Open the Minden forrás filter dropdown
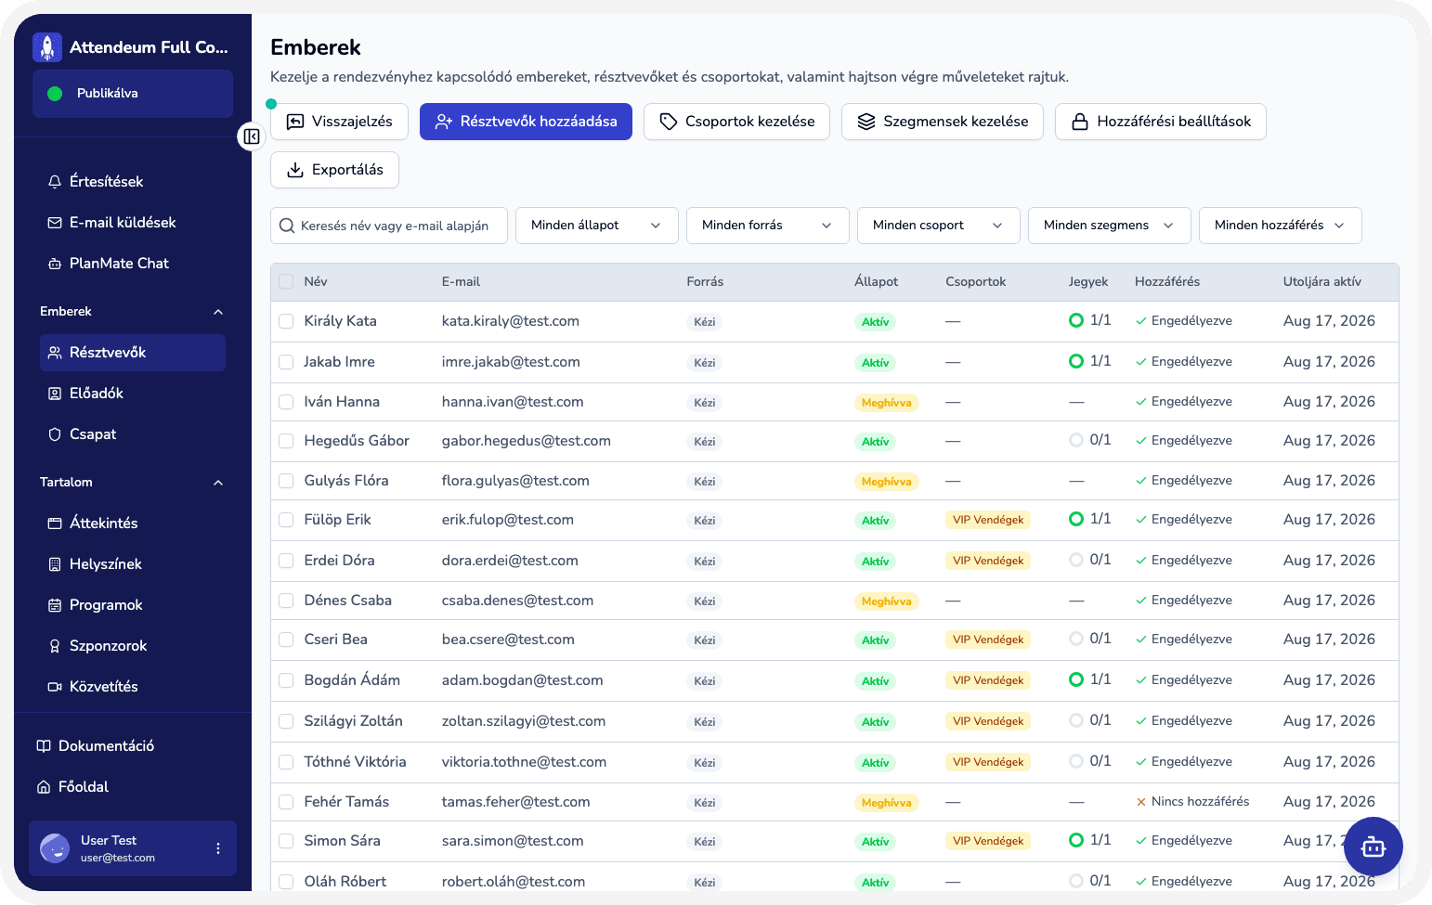This screenshot has height=905, width=1432. click(x=768, y=226)
